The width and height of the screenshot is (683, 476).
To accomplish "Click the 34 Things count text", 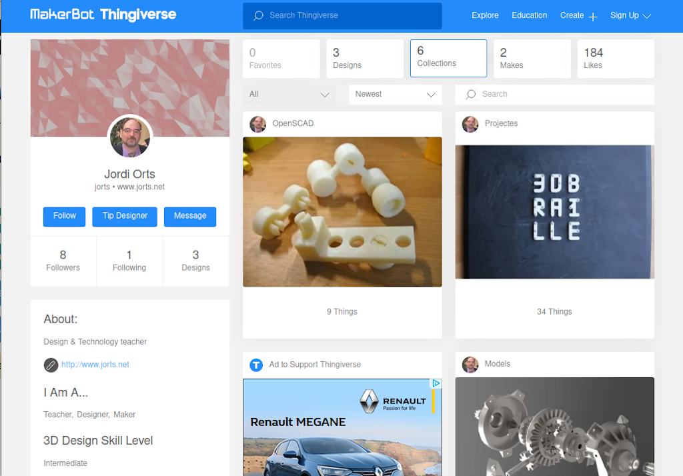I will coord(554,312).
